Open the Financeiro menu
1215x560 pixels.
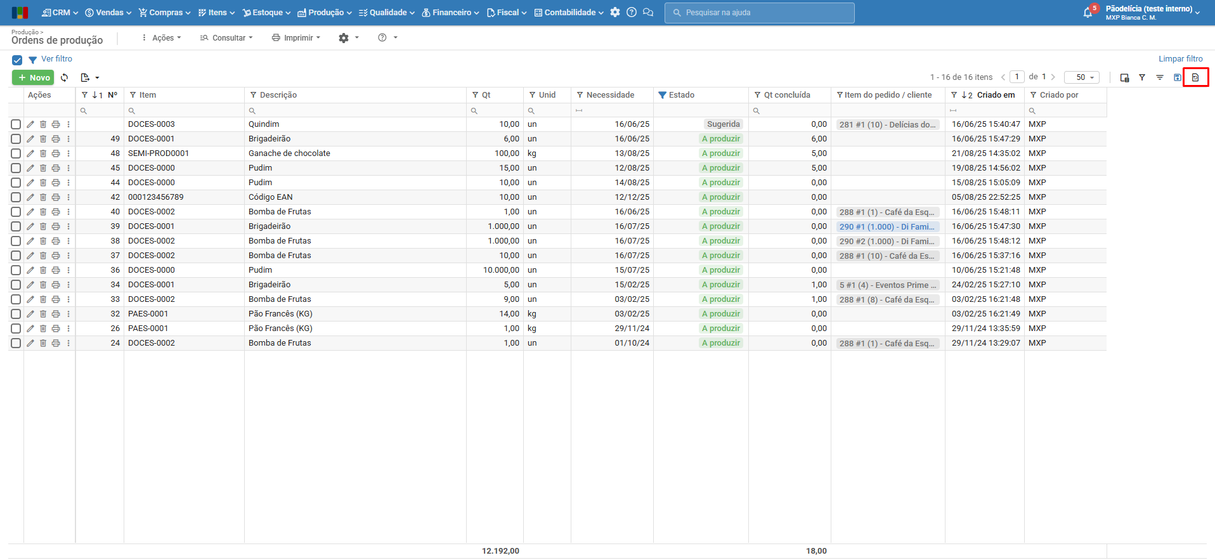click(x=450, y=13)
